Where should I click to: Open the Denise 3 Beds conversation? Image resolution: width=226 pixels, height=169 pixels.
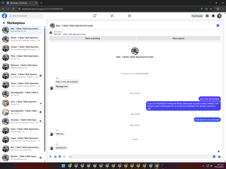(22, 39)
